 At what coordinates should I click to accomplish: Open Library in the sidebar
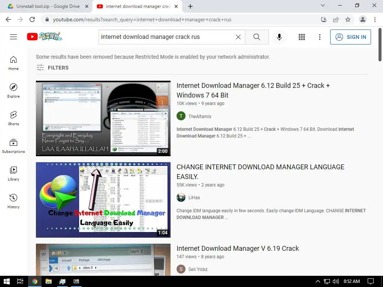[13, 173]
